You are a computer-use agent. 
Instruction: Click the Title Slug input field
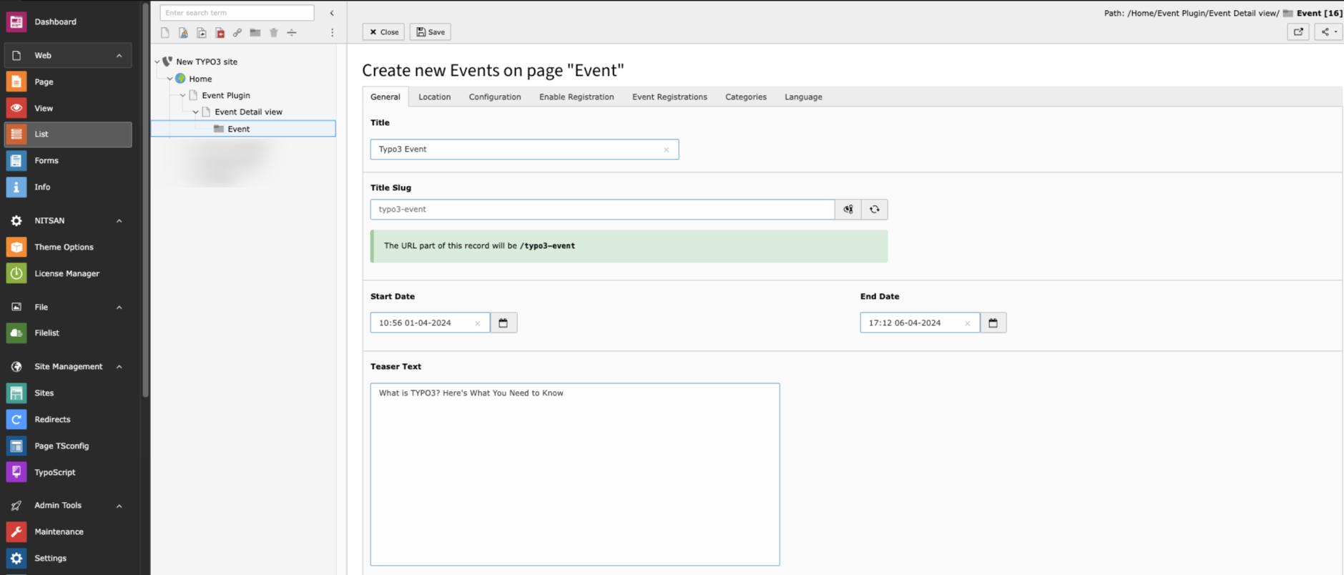coord(602,210)
